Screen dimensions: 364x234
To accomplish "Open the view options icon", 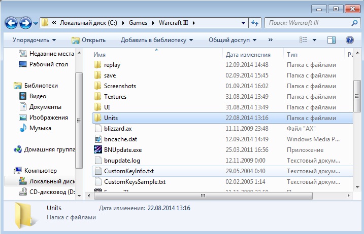I will pyautogui.click(x=303, y=40).
